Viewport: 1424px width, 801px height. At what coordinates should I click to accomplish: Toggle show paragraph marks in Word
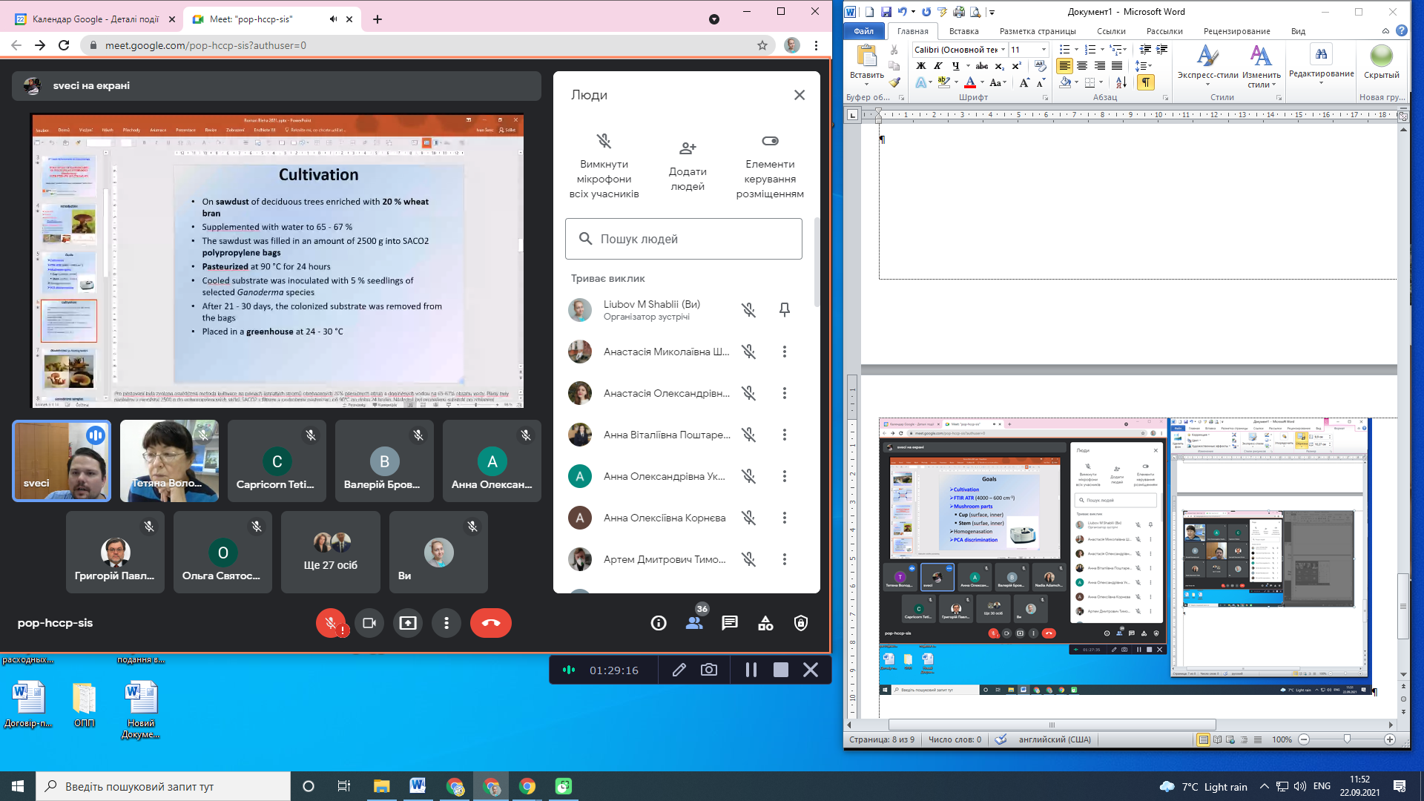[x=1146, y=82]
